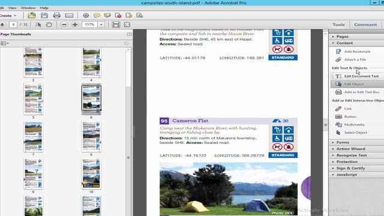The width and height of the screenshot is (384, 216).
Task: Click the Cameron Flat heading
Action: (190, 121)
